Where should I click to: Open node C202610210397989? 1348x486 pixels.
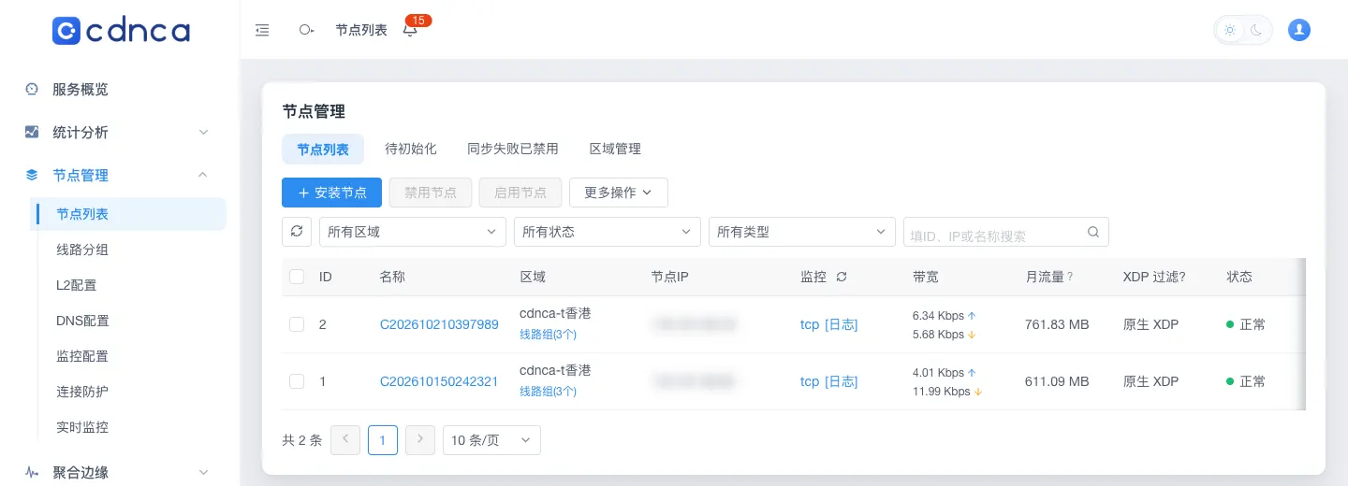click(x=439, y=324)
